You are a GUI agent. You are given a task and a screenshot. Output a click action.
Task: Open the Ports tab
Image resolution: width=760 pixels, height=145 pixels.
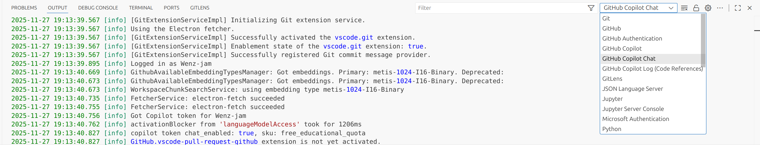coord(171,8)
